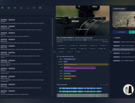Select the Medium Shot BMX bikes entry
This screenshot has height=103, width=135.
click(x=26, y=48)
